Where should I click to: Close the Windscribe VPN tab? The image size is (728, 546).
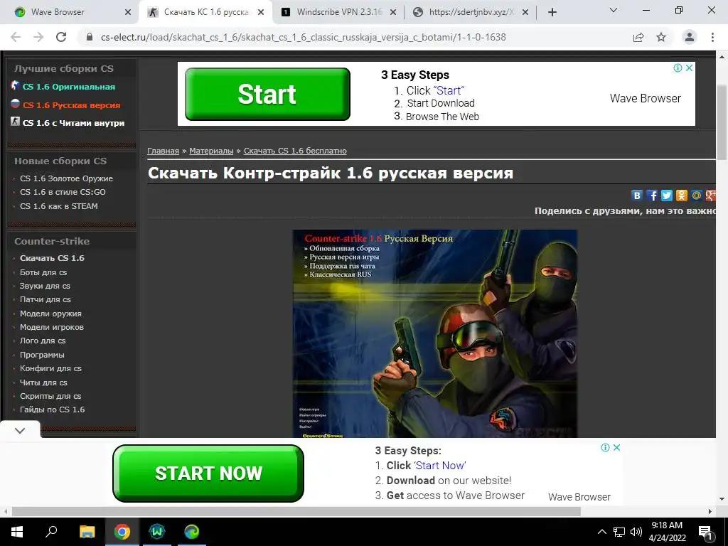392,13
